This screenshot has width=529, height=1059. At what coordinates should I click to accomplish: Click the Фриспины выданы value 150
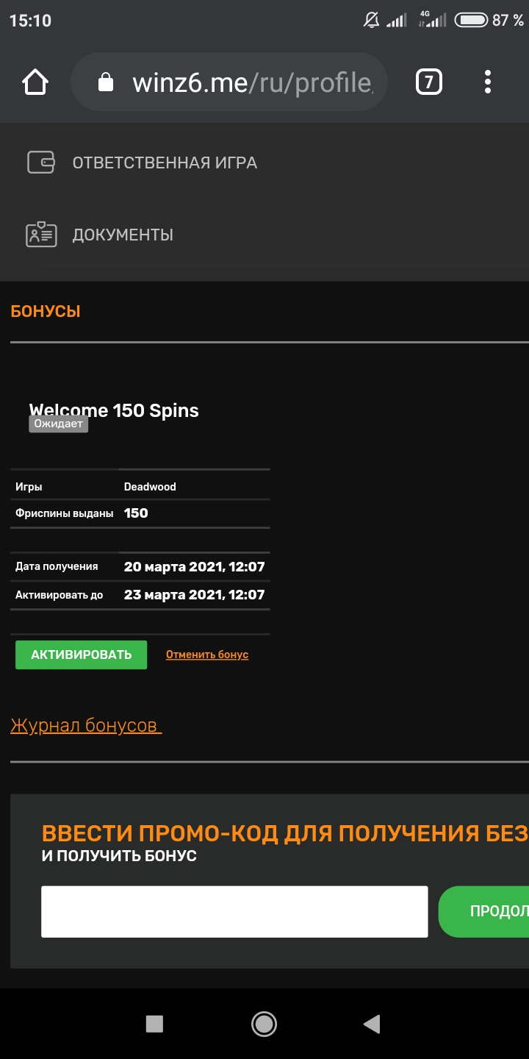coord(136,513)
